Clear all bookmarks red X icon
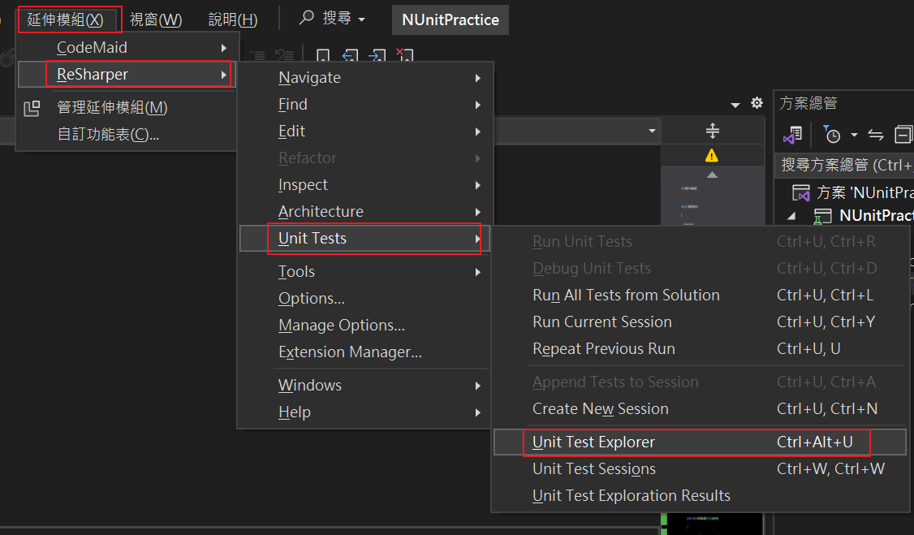This screenshot has width=914, height=535. coord(404,55)
